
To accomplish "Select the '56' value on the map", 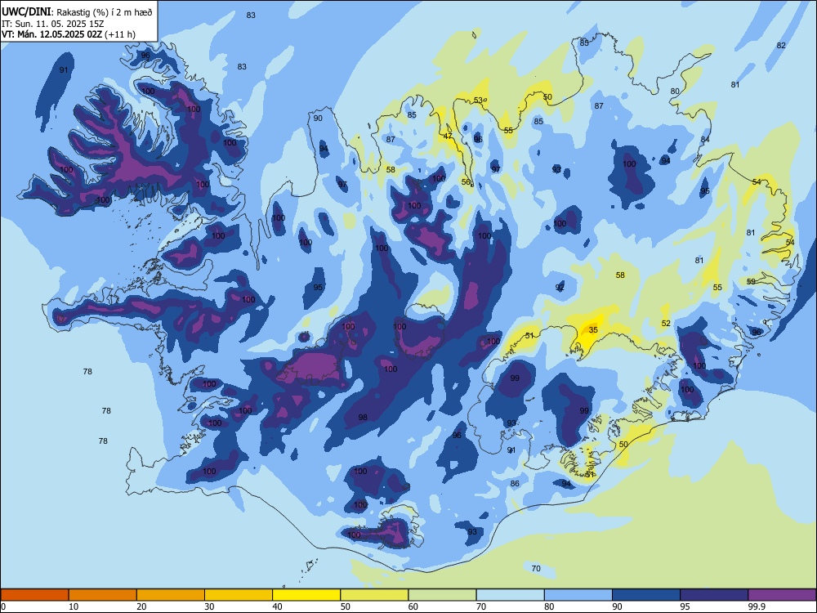I will [466, 182].
